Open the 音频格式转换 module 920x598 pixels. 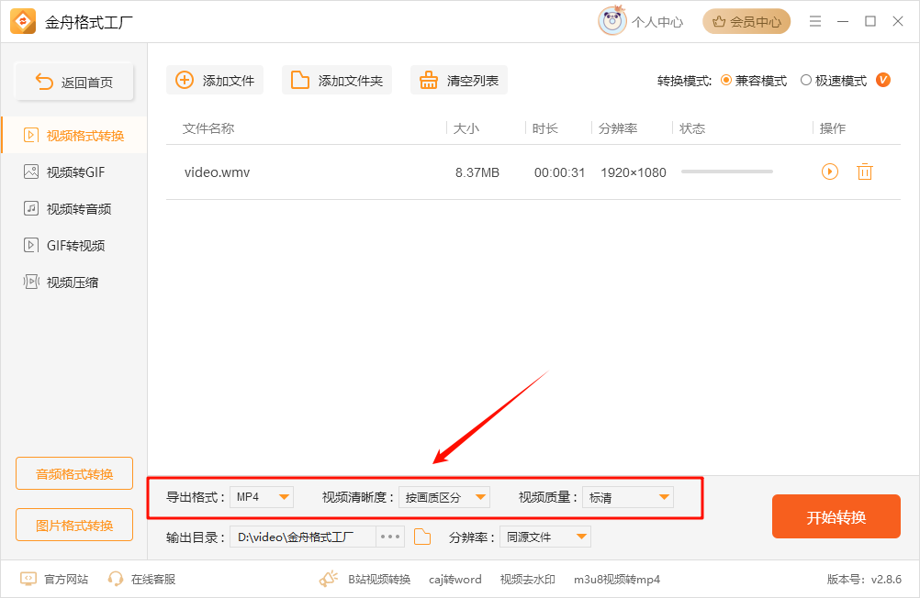pos(74,473)
